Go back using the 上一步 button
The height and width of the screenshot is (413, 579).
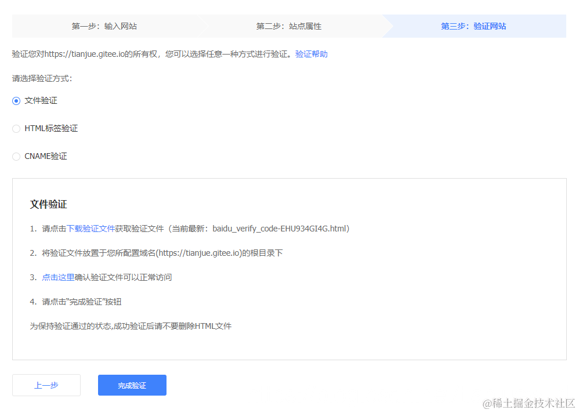pos(46,385)
